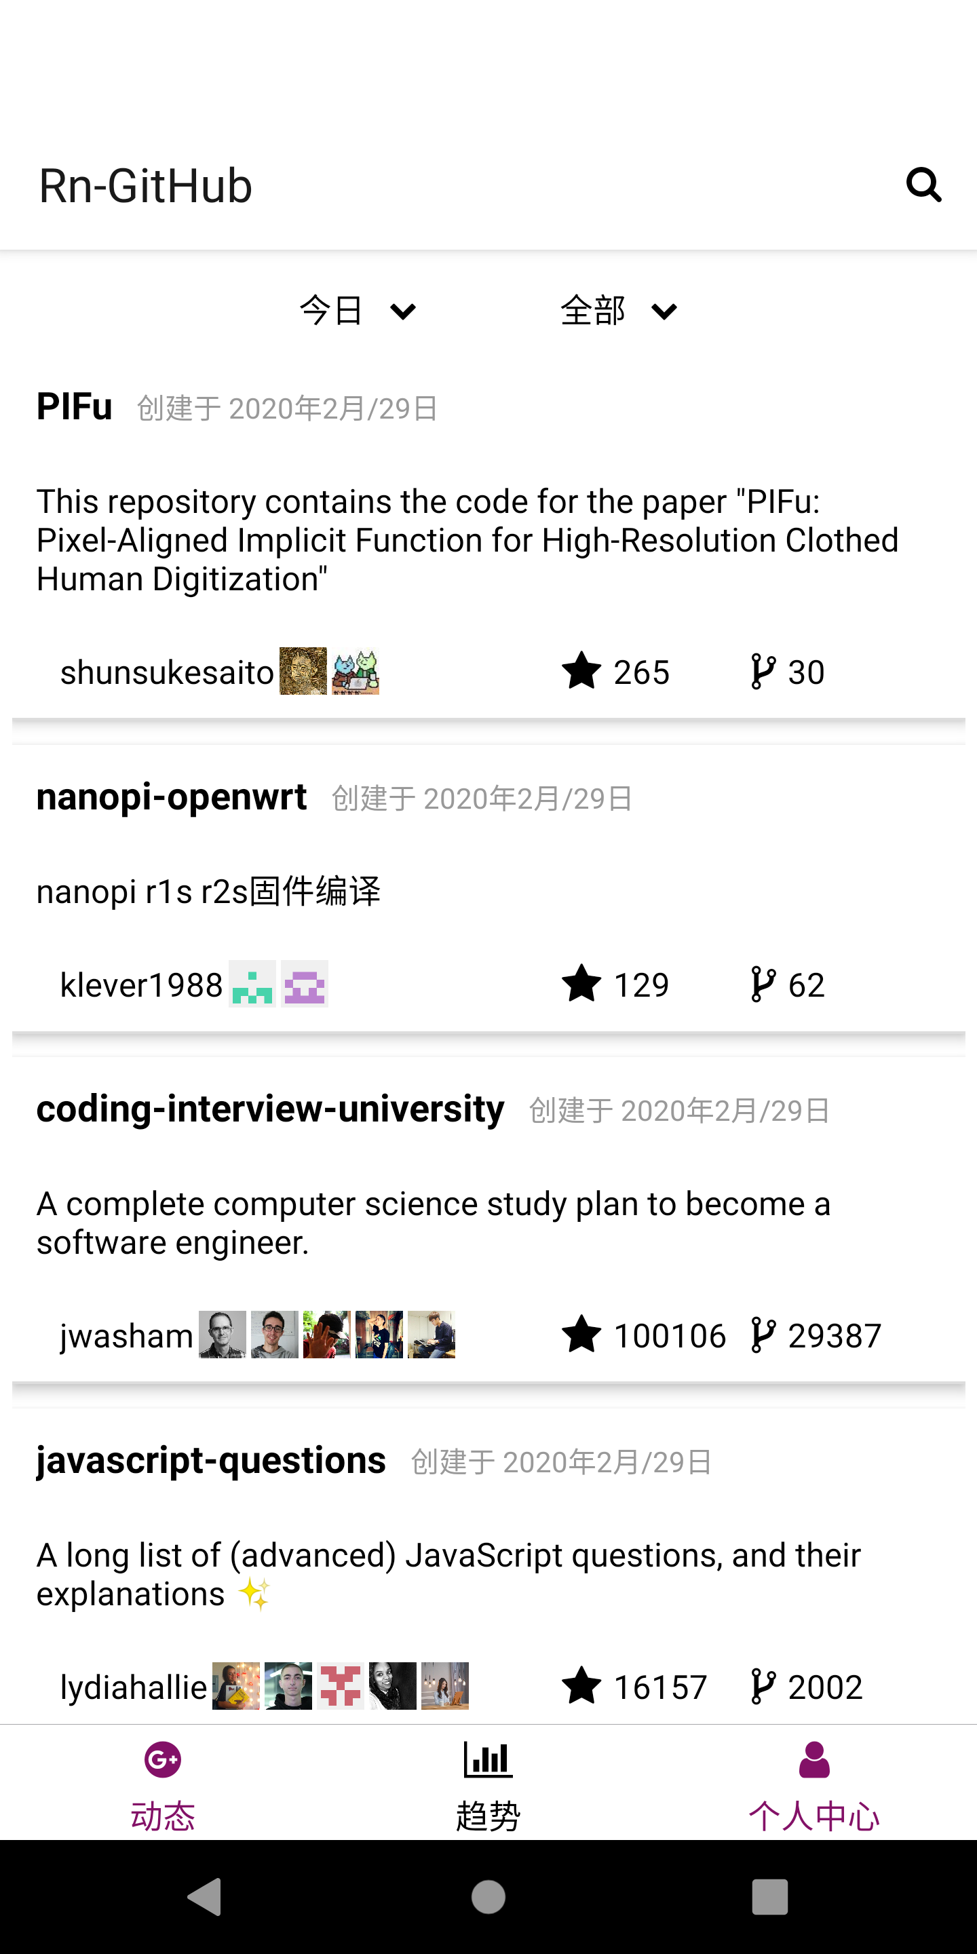This screenshot has height=1954, width=977.
Task: Click fork icon beside 2002
Action: pyautogui.click(x=763, y=1686)
